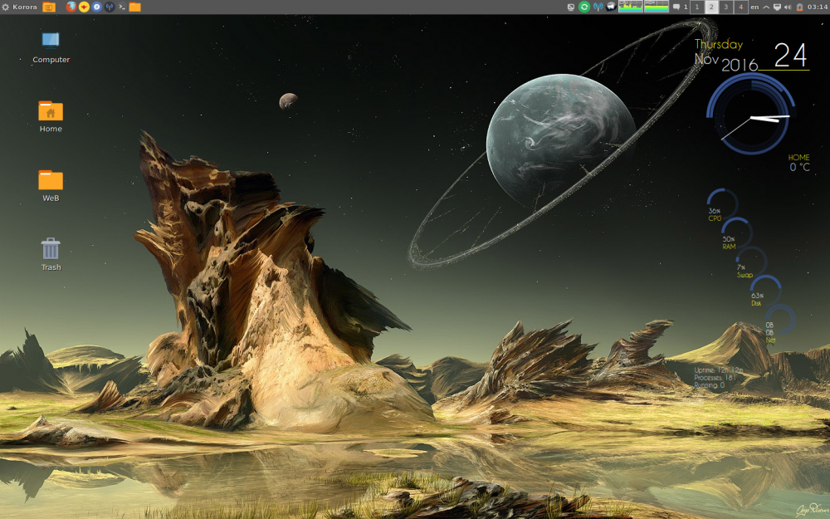Image resolution: width=830 pixels, height=519 pixels.
Task: Click the chat notification bubble icon
Action: click(x=676, y=7)
